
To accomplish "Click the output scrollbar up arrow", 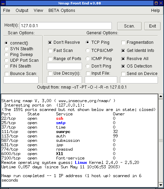I will click(x=161, y=96).
